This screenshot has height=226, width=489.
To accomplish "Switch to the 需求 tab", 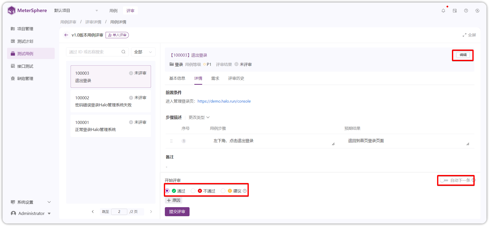I will coord(215,78).
